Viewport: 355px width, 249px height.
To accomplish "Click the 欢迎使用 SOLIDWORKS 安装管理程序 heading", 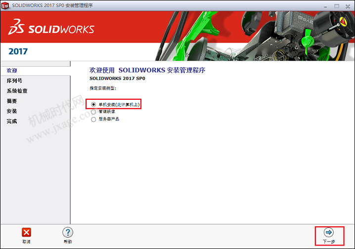I will (147, 70).
